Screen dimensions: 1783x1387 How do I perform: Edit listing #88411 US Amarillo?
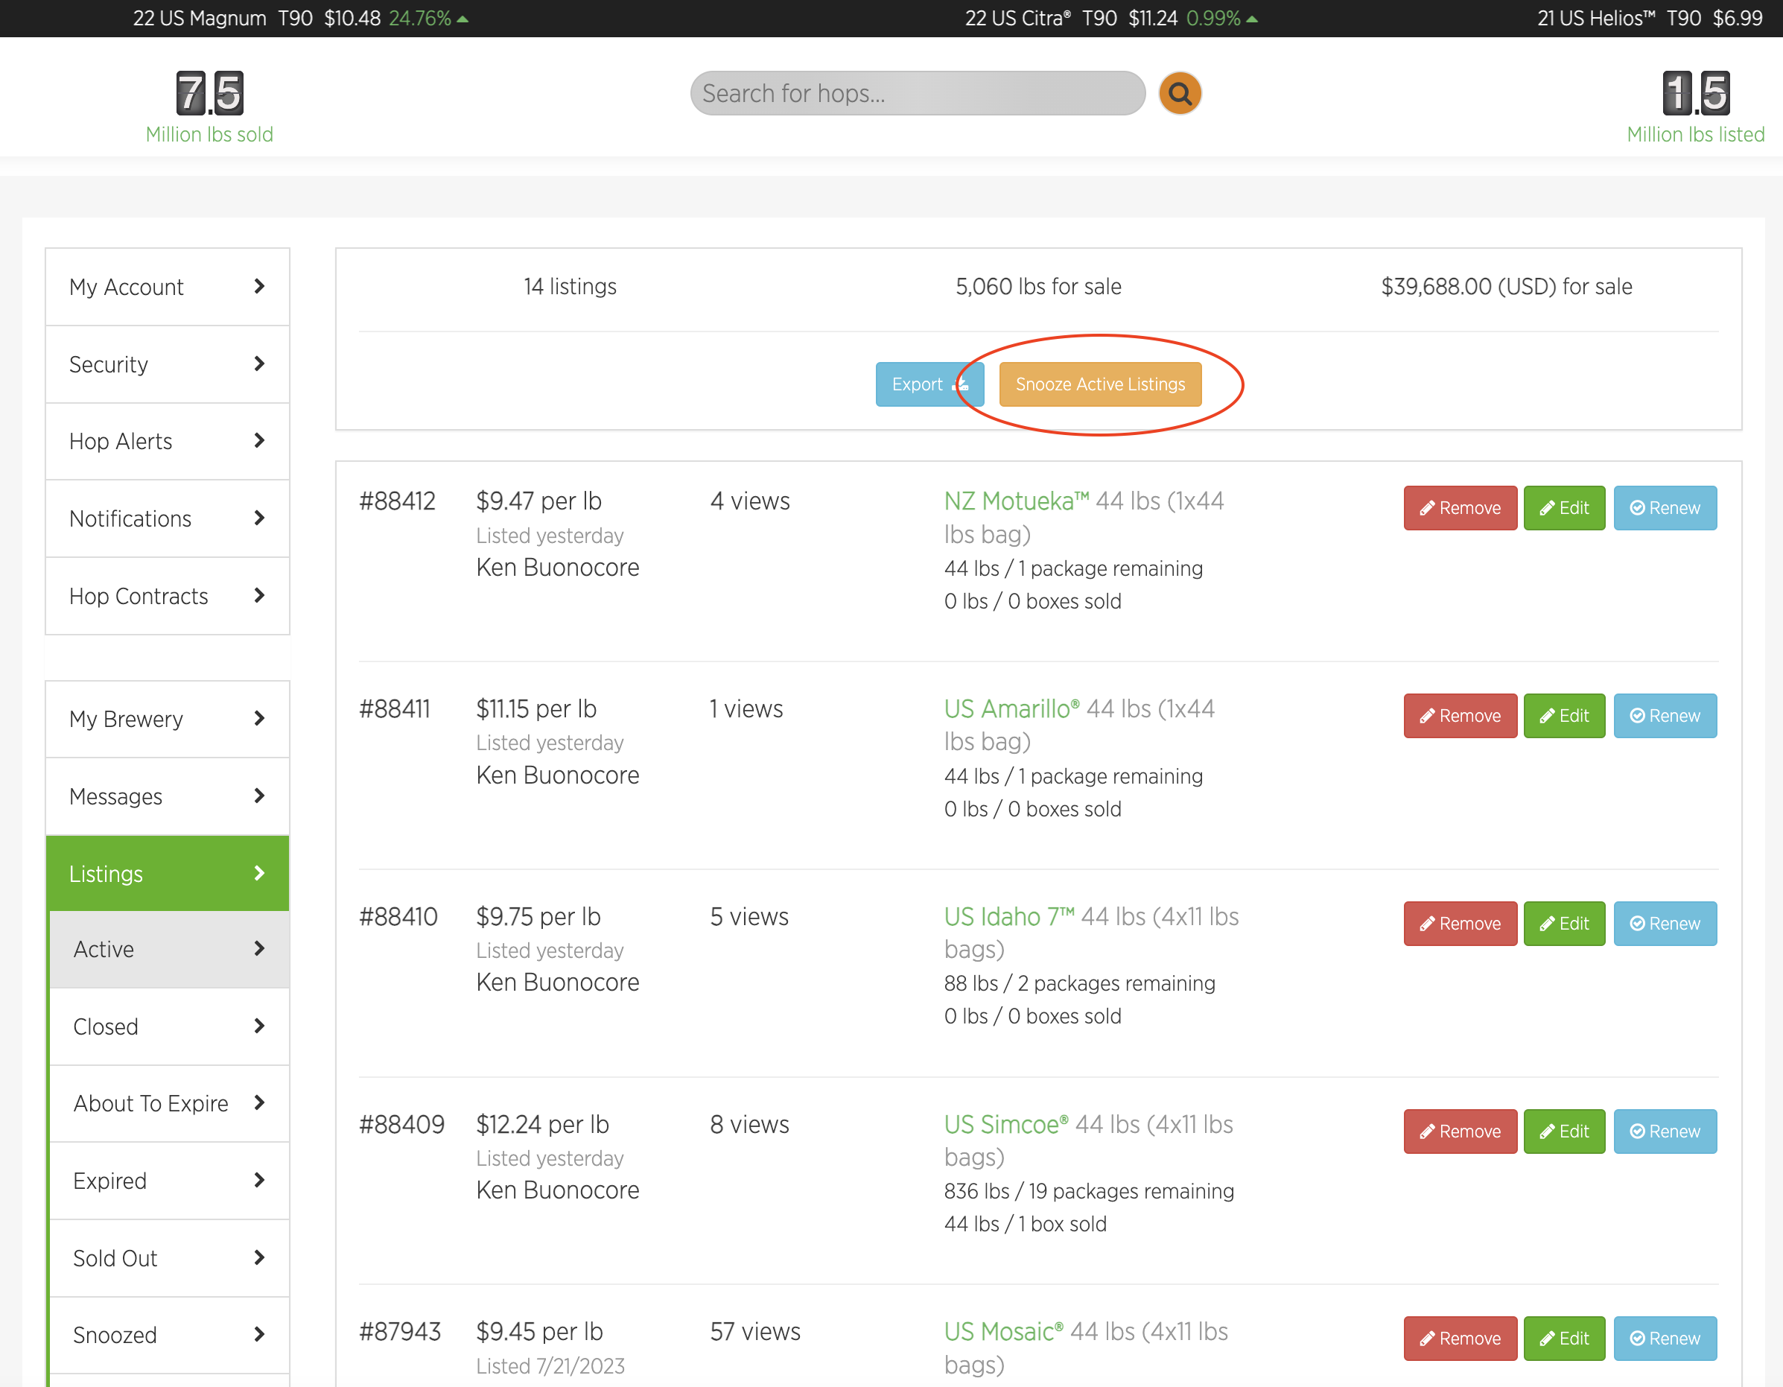1564,716
